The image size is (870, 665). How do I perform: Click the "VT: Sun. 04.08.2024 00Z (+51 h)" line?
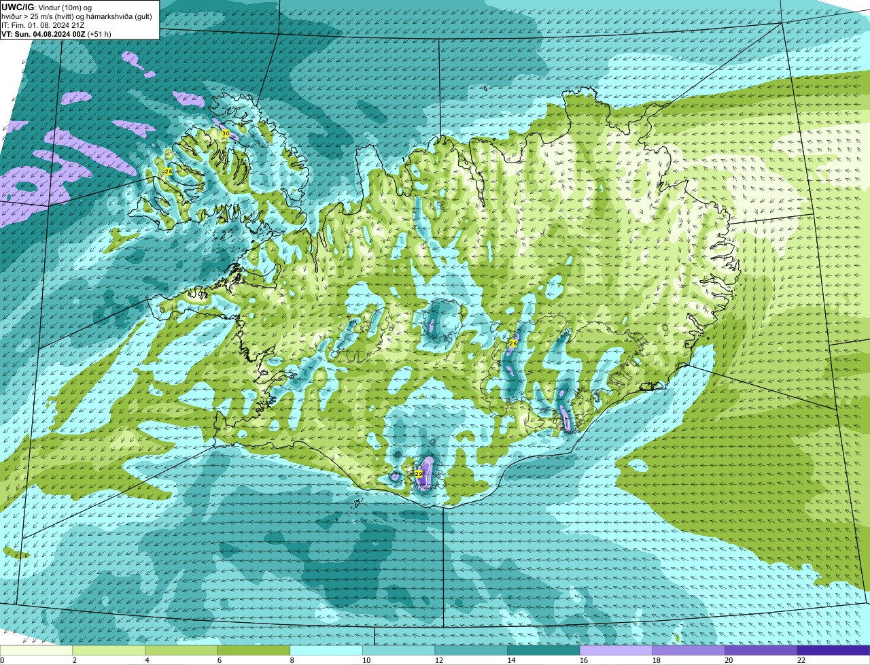(56, 34)
